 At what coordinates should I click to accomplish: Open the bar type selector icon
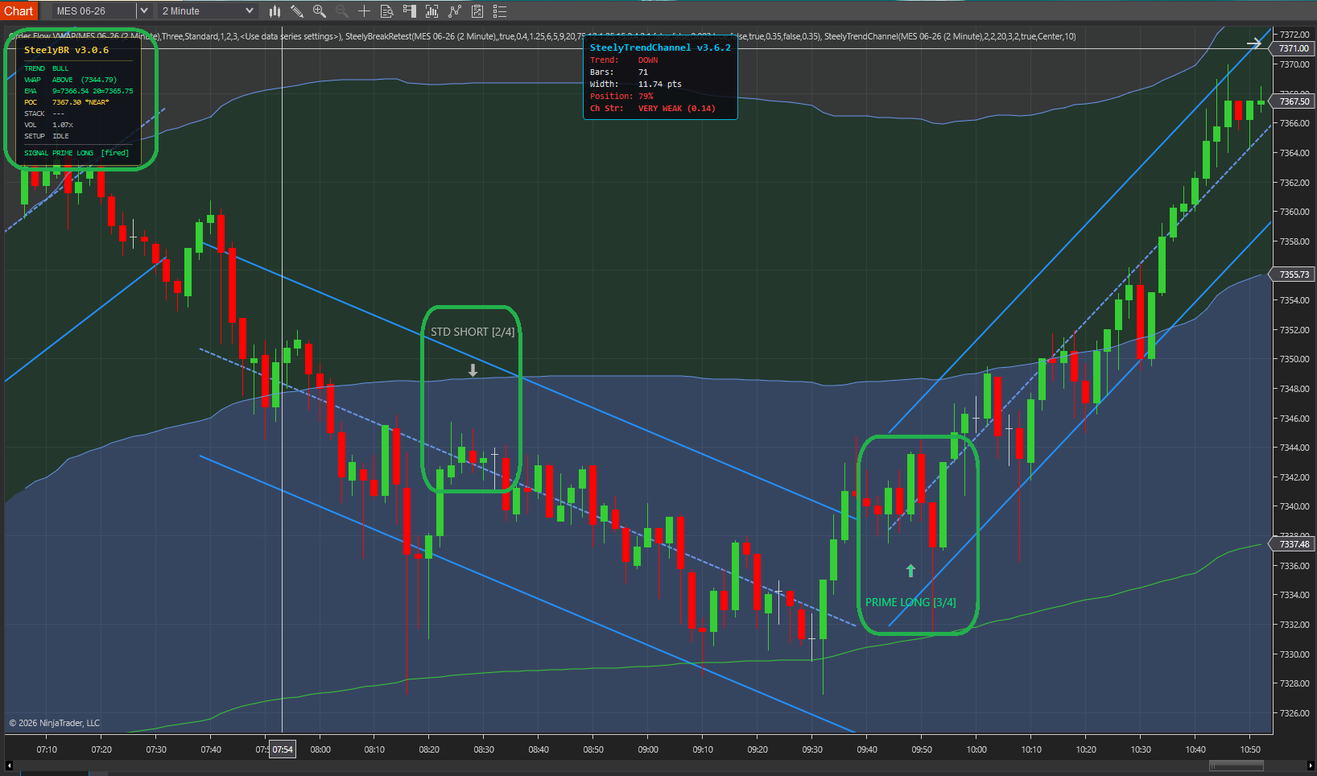[x=275, y=11]
